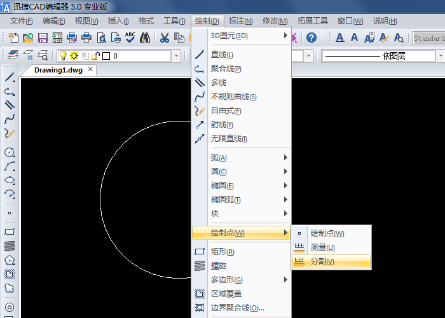Choose 聚合线(P) from the draw menu
Viewport: 445px width, 318px height.
242,69
